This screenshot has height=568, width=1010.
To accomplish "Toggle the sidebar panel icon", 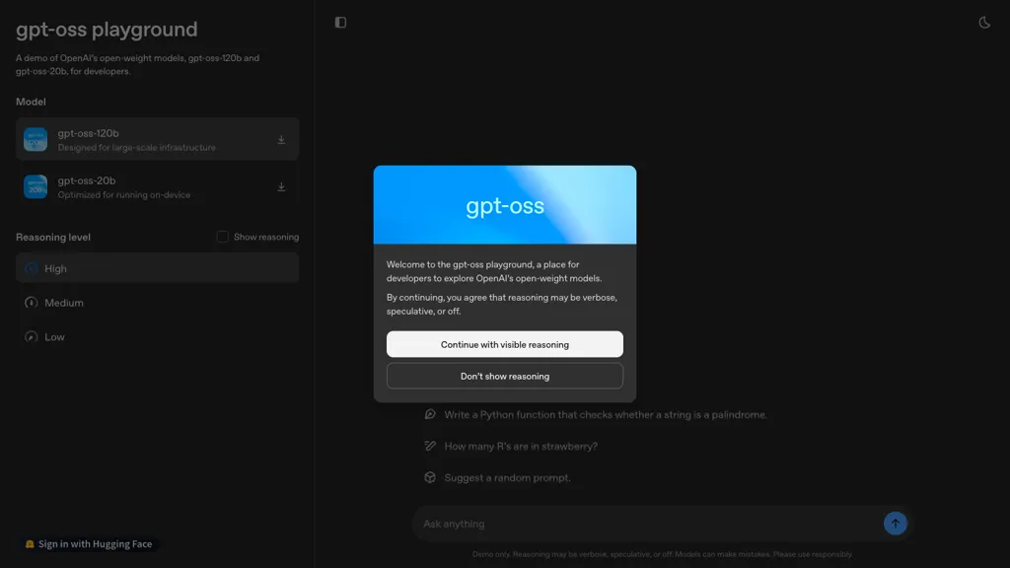I will (x=340, y=23).
